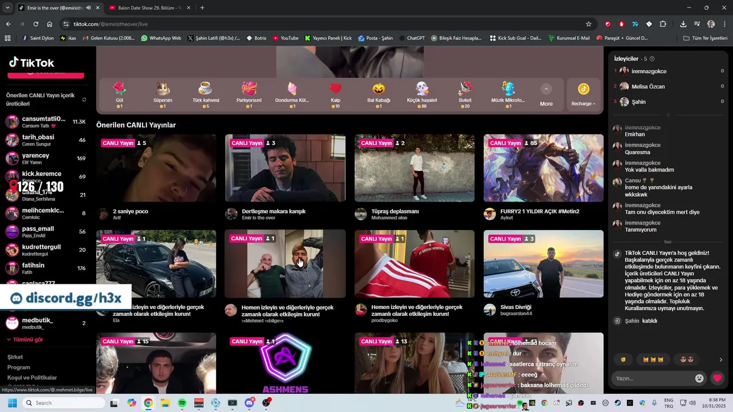Screen dimensions: 733x412
Task: Open the browser extensions puzzle menu
Action: tap(663, 24)
